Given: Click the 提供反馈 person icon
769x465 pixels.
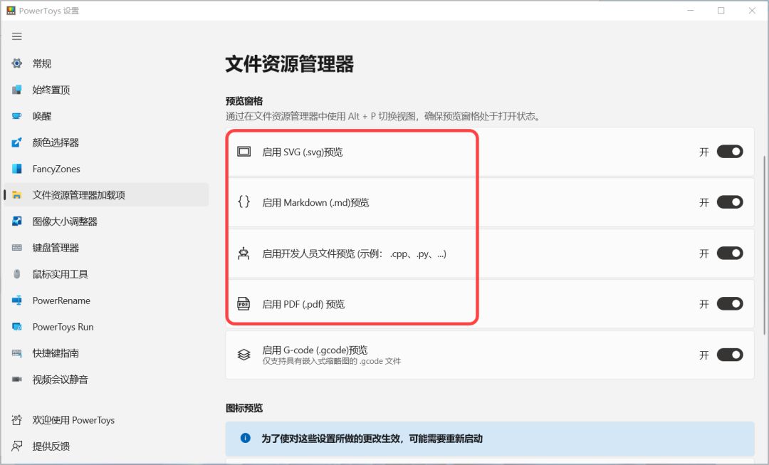Looking at the screenshot, I should tap(17, 446).
